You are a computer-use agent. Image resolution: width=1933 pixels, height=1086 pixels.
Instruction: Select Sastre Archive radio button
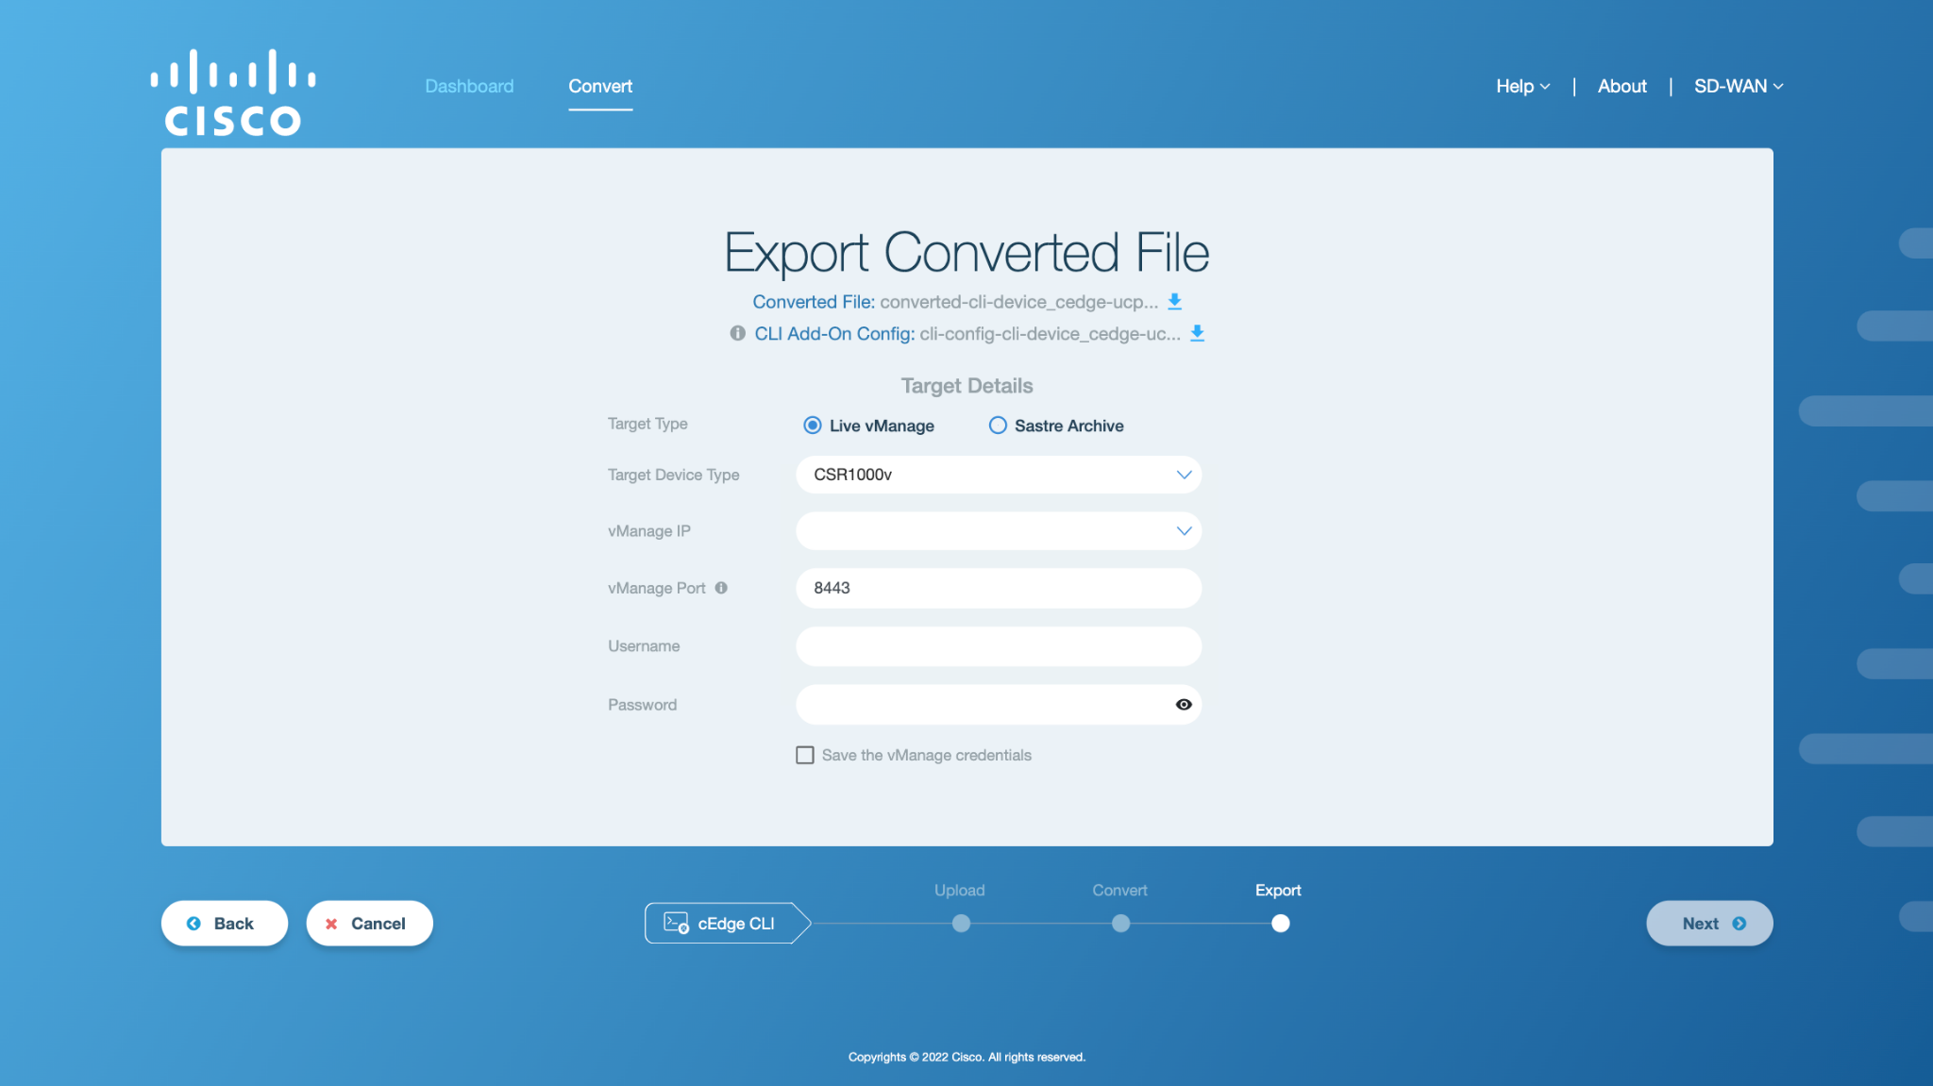[997, 425]
